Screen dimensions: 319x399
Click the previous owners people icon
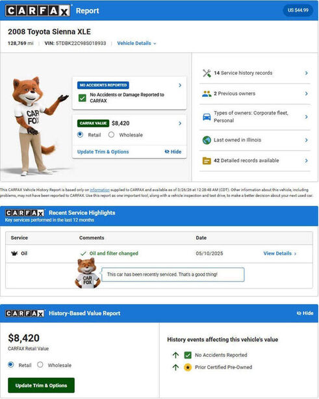[x=207, y=94]
